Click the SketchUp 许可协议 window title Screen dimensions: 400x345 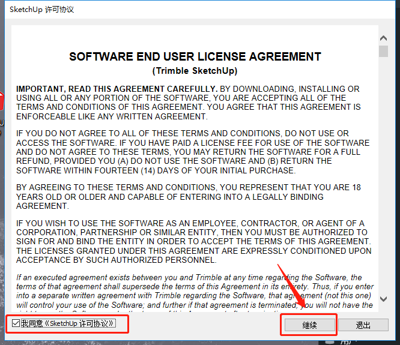(42, 10)
